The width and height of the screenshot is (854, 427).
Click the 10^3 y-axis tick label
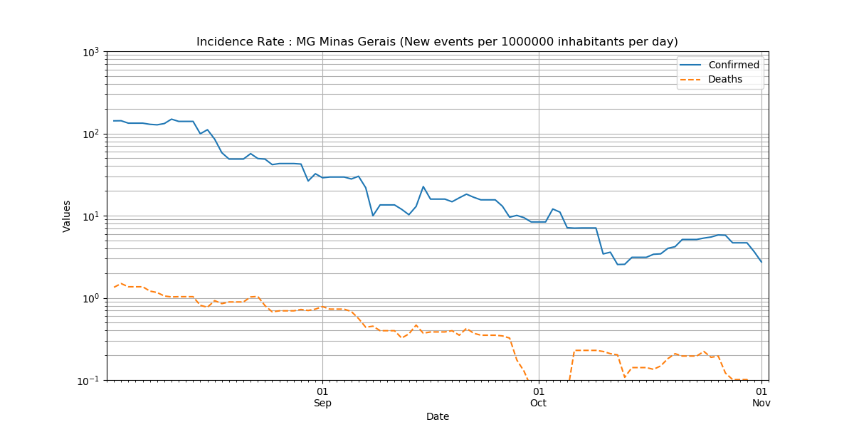tap(93, 53)
